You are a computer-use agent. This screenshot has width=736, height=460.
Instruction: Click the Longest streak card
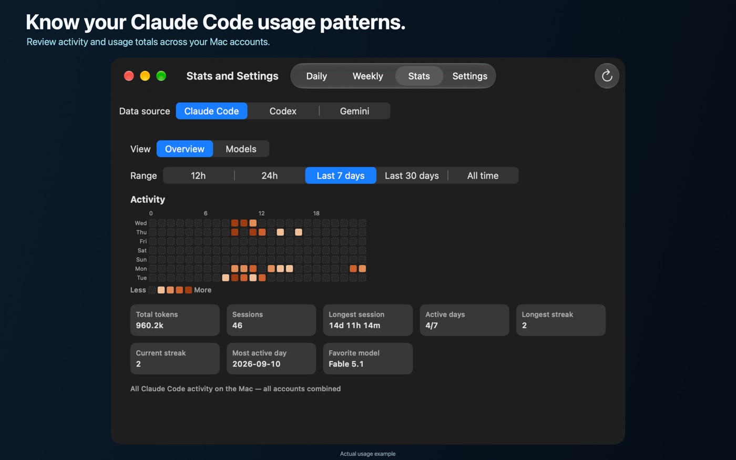tap(561, 320)
